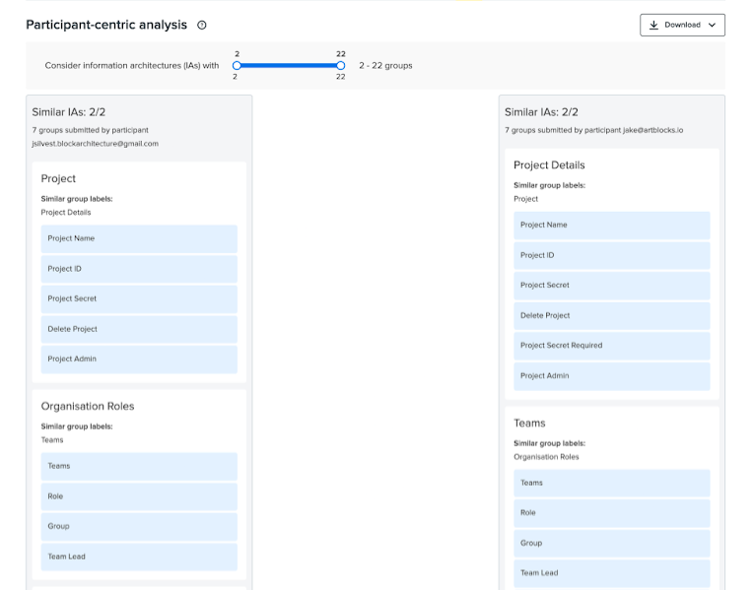Select Group card in Organisation Roles group
The height and width of the screenshot is (590, 754).
[139, 527]
